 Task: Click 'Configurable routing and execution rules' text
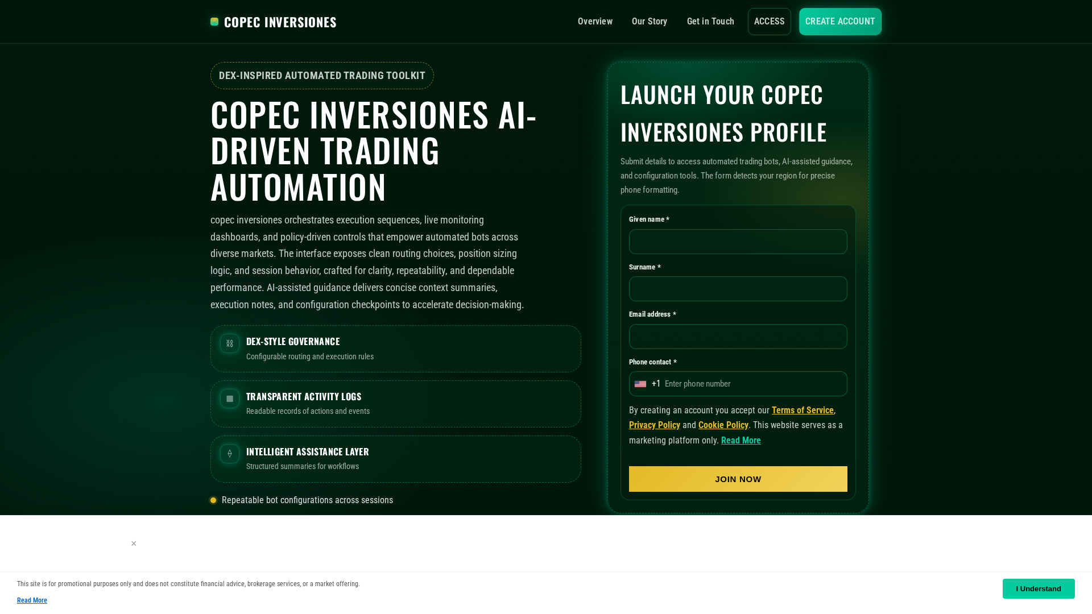point(310,356)
